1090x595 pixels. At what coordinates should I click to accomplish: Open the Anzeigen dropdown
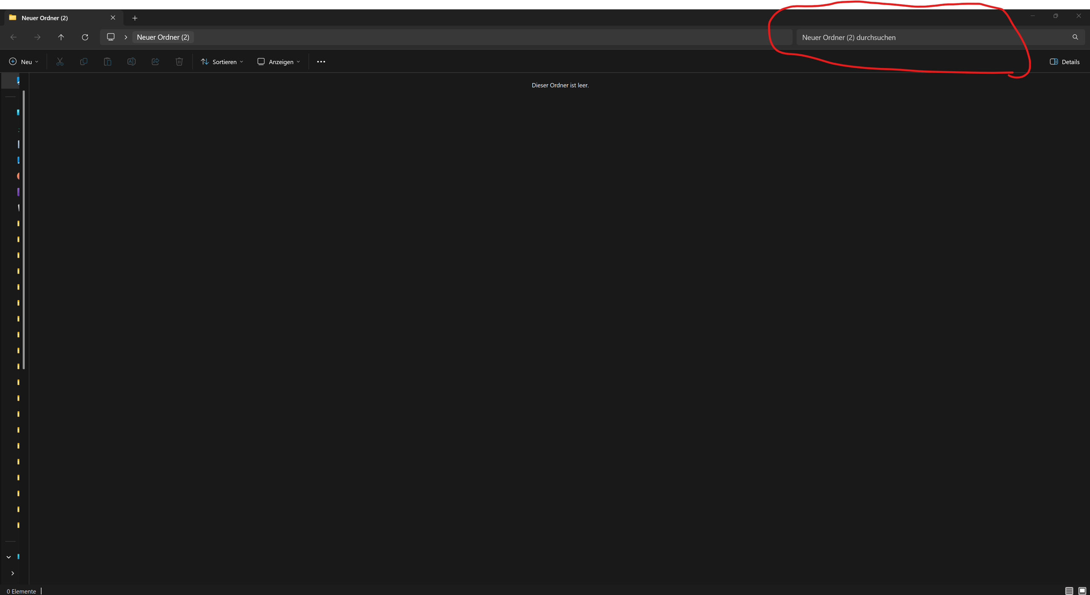[x=278, y=61]
